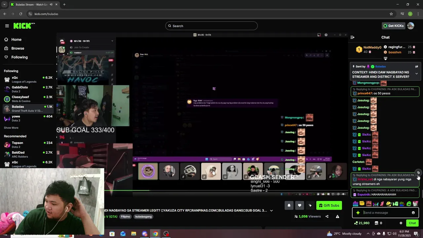Expand Show More under Following

tap(11, 128)
